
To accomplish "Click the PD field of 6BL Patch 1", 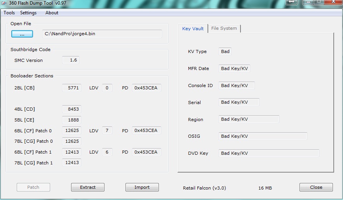I will pyautogui.click(x=146, y=152).
